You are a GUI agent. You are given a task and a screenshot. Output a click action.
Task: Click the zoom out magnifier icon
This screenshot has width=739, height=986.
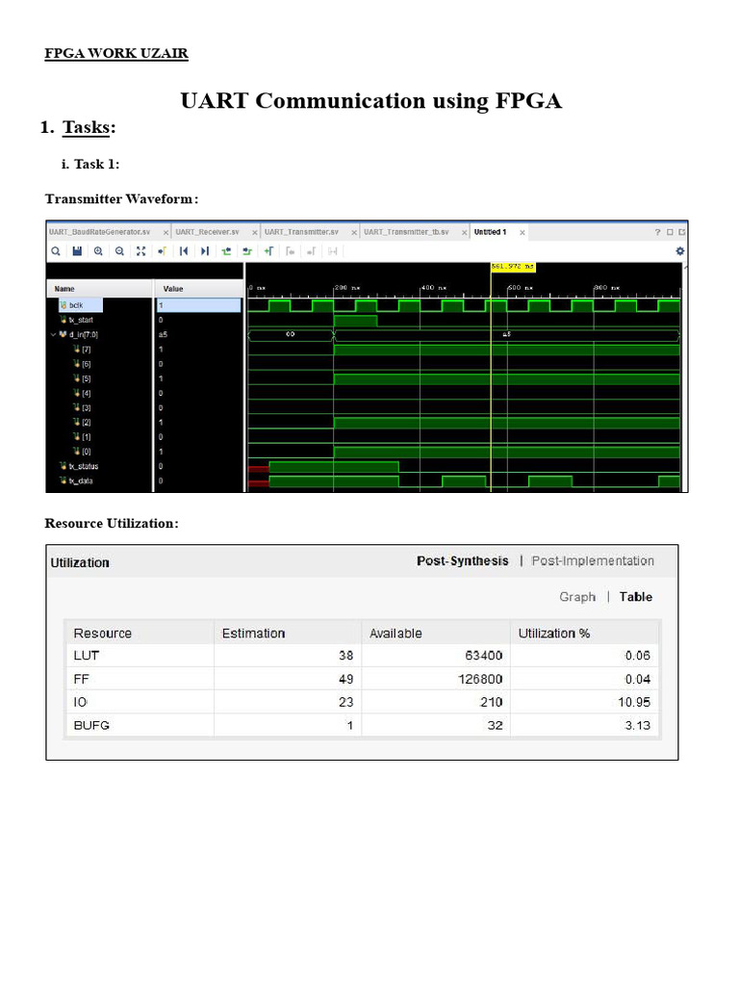tap(119, 251)
